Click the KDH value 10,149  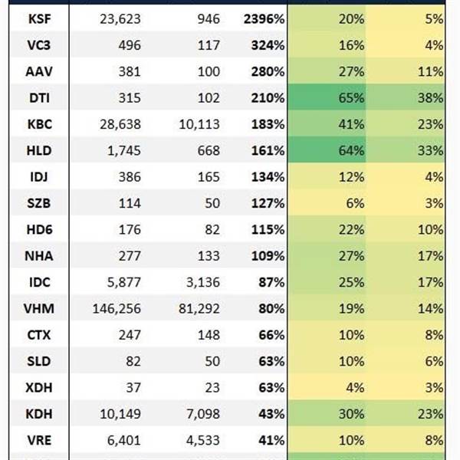(120, 414)
